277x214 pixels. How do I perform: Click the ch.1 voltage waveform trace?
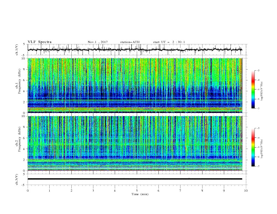click(x=135, y=50)
